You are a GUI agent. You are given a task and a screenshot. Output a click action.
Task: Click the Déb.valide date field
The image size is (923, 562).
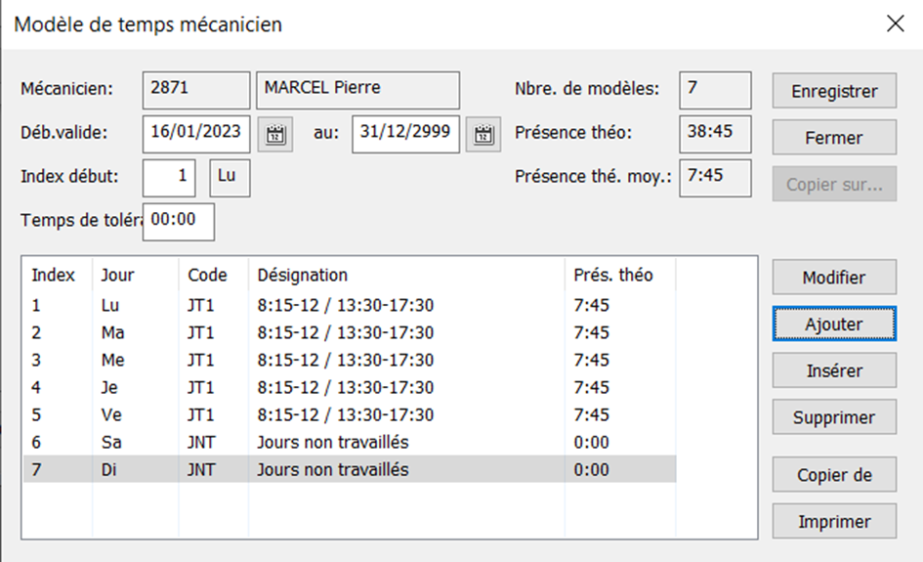[196, 134]
